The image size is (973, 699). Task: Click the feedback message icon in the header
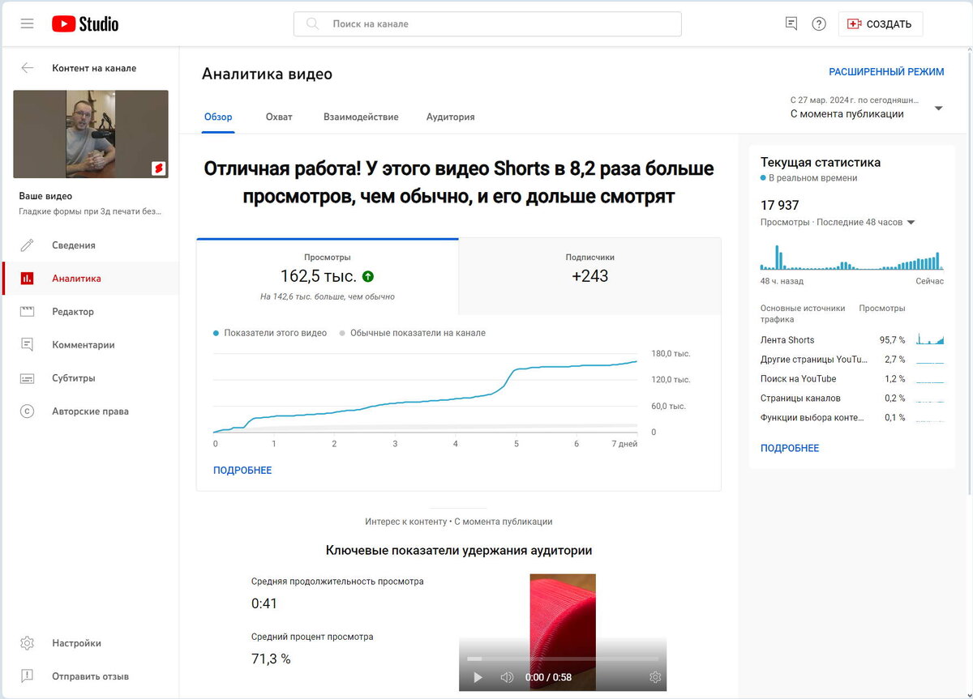coord(791,23)
